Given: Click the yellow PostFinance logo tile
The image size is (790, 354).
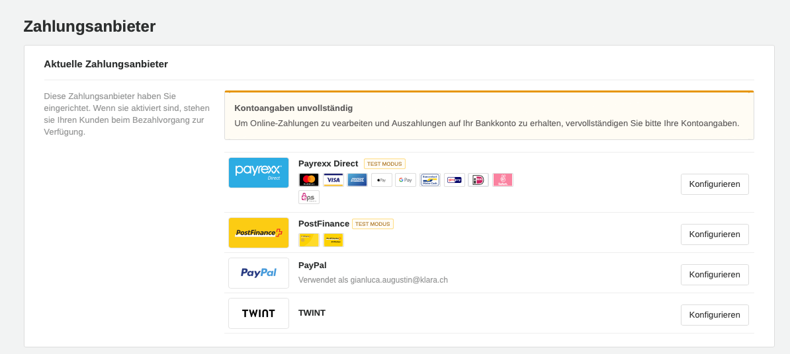Looking at the screenshot, I should (x=259, y=233).
